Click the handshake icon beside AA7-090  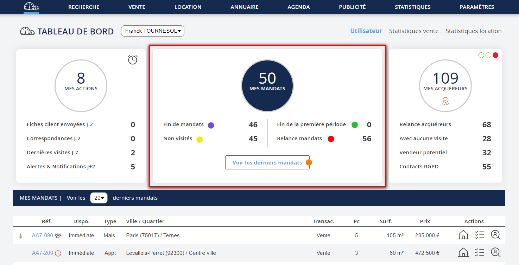58,235
